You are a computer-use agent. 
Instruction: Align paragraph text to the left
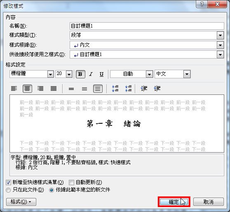(14, 89)
